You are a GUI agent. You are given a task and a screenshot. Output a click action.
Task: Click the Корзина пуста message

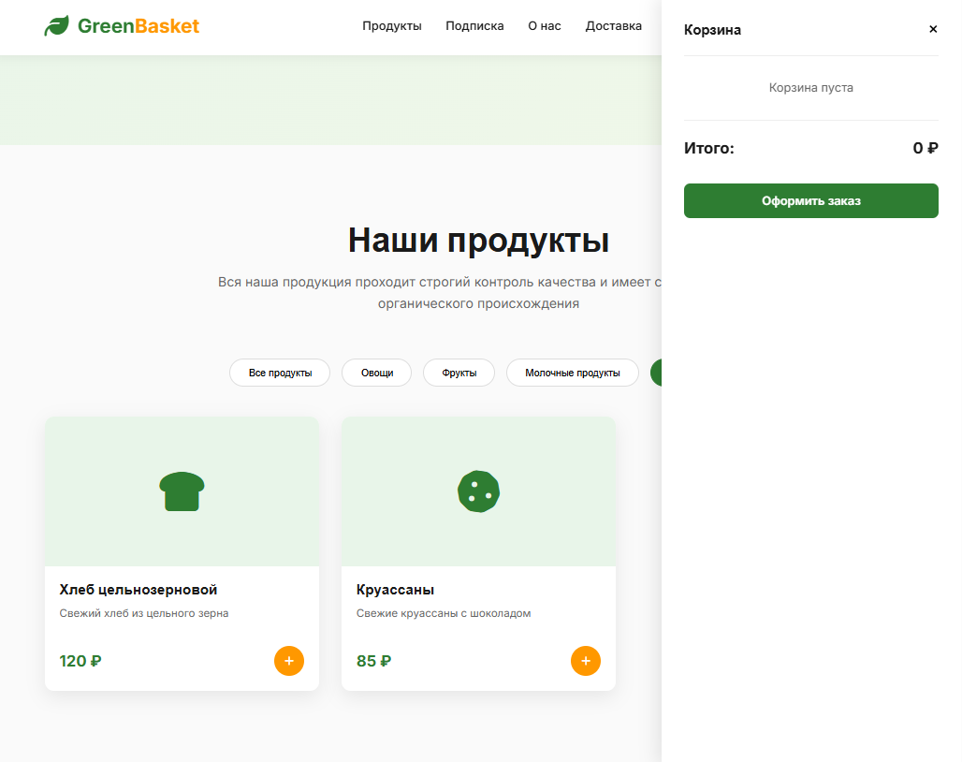811,88
